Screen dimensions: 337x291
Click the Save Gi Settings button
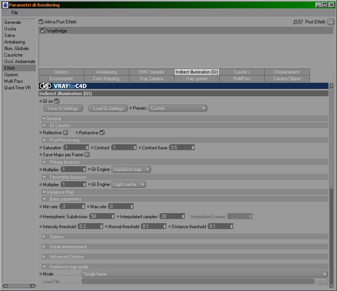click(63, 109)
